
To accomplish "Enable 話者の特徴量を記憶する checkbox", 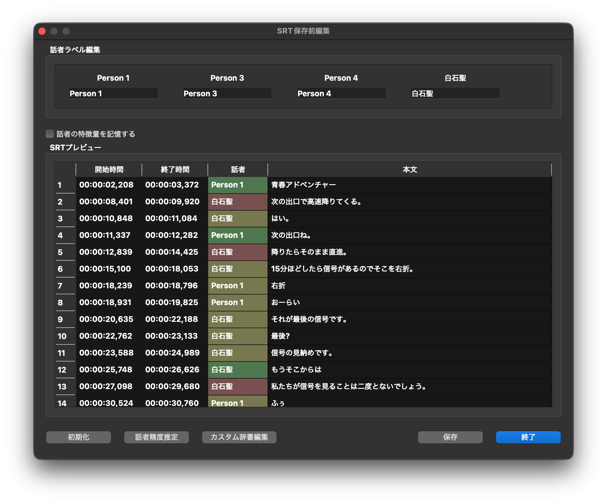I will (50, 134).
